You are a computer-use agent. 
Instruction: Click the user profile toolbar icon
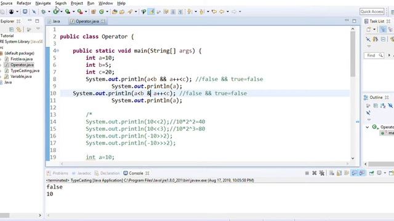(11, 12)
